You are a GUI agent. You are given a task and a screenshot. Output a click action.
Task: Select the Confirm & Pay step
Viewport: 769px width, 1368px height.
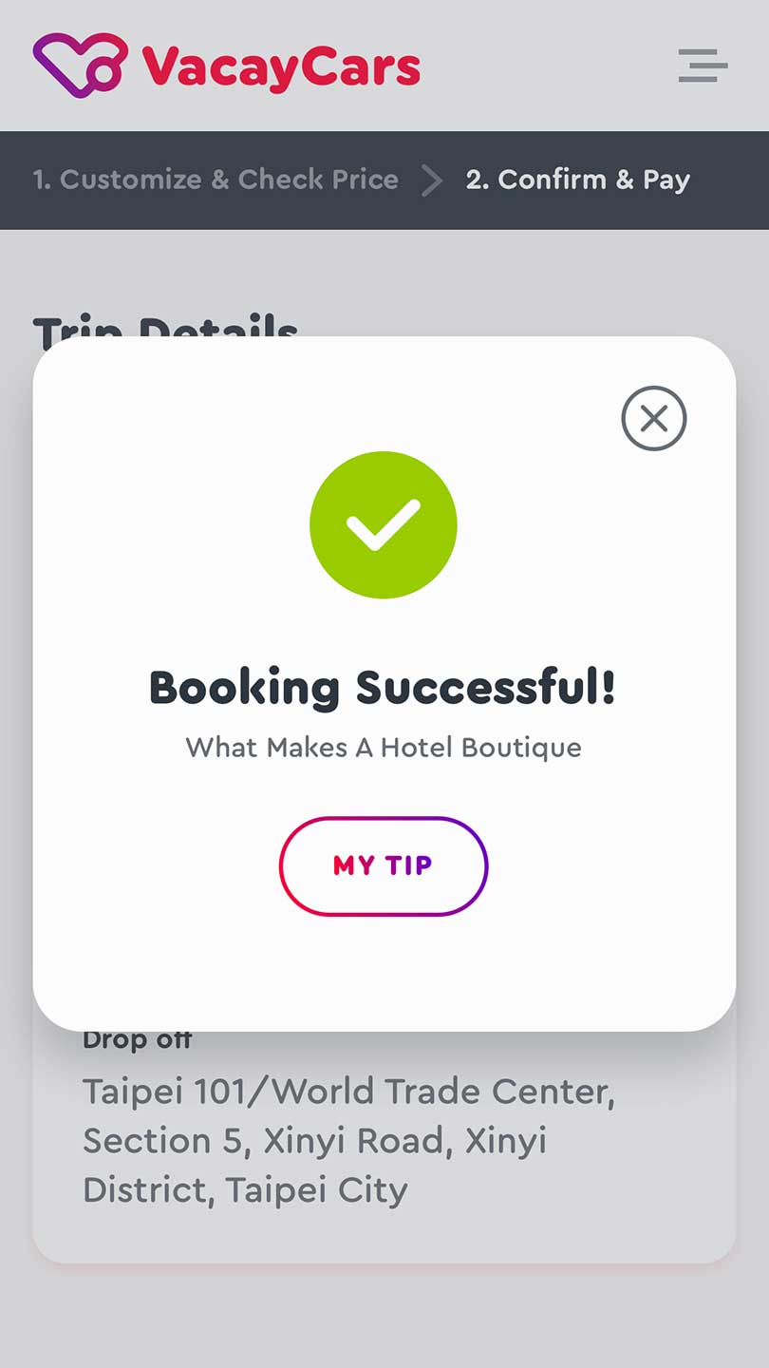pyautogui.click(x=577, y=180)
